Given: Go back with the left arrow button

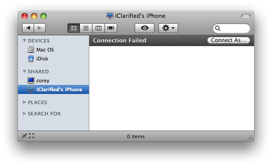Looking at the screenshot, I should (x=28, y=28).
